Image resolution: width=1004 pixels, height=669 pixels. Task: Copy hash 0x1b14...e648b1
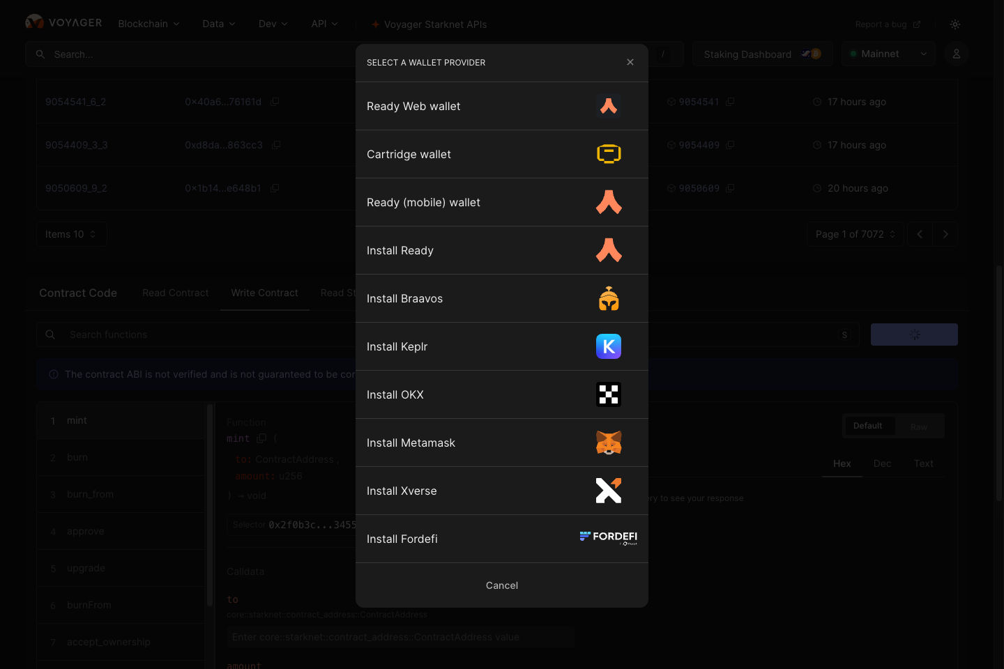pos(275,188)
